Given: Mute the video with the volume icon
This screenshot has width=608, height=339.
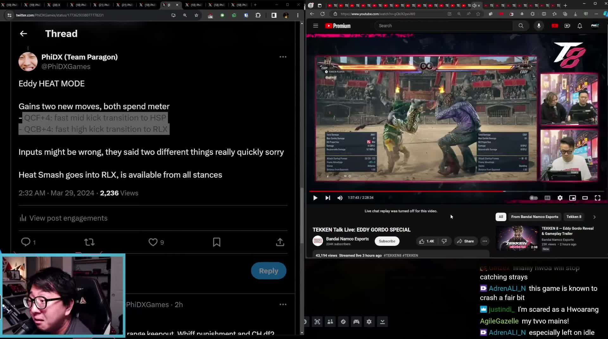Looking at the screenshot, I should tap(340, 198).
